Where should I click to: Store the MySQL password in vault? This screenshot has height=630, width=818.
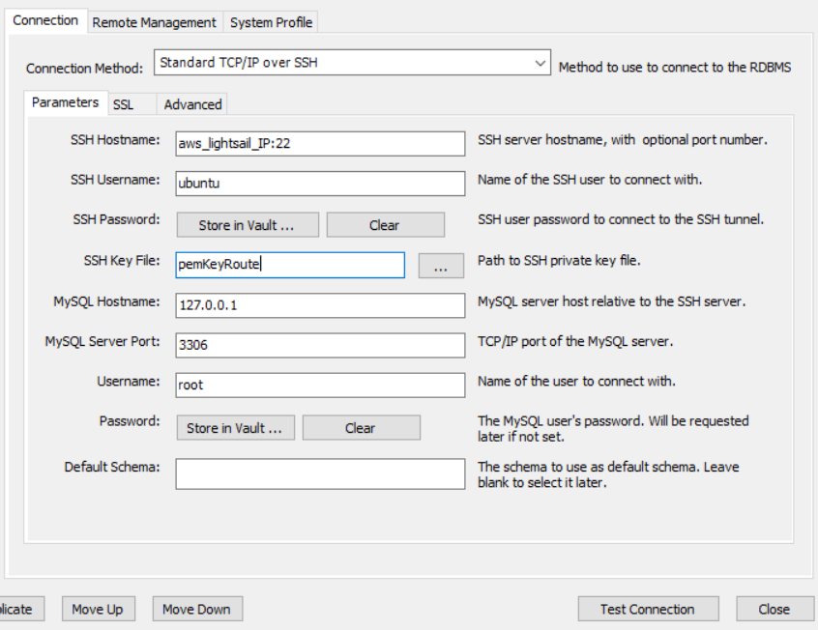pos(235,428)
